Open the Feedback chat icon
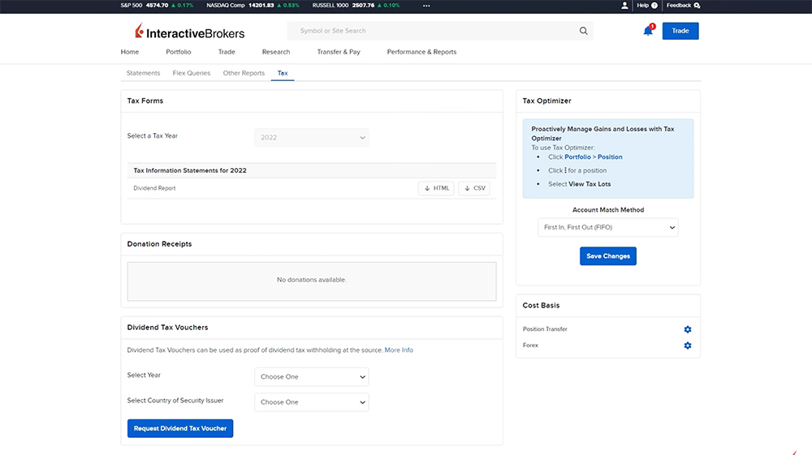 tap(697, 5)
